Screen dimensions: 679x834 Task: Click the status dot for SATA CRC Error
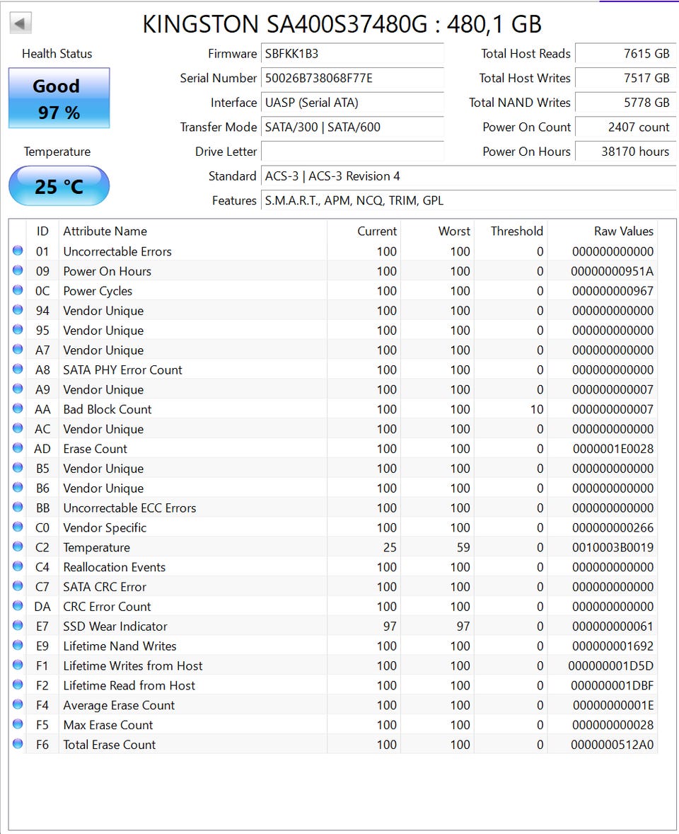click(x=18, y=585)
